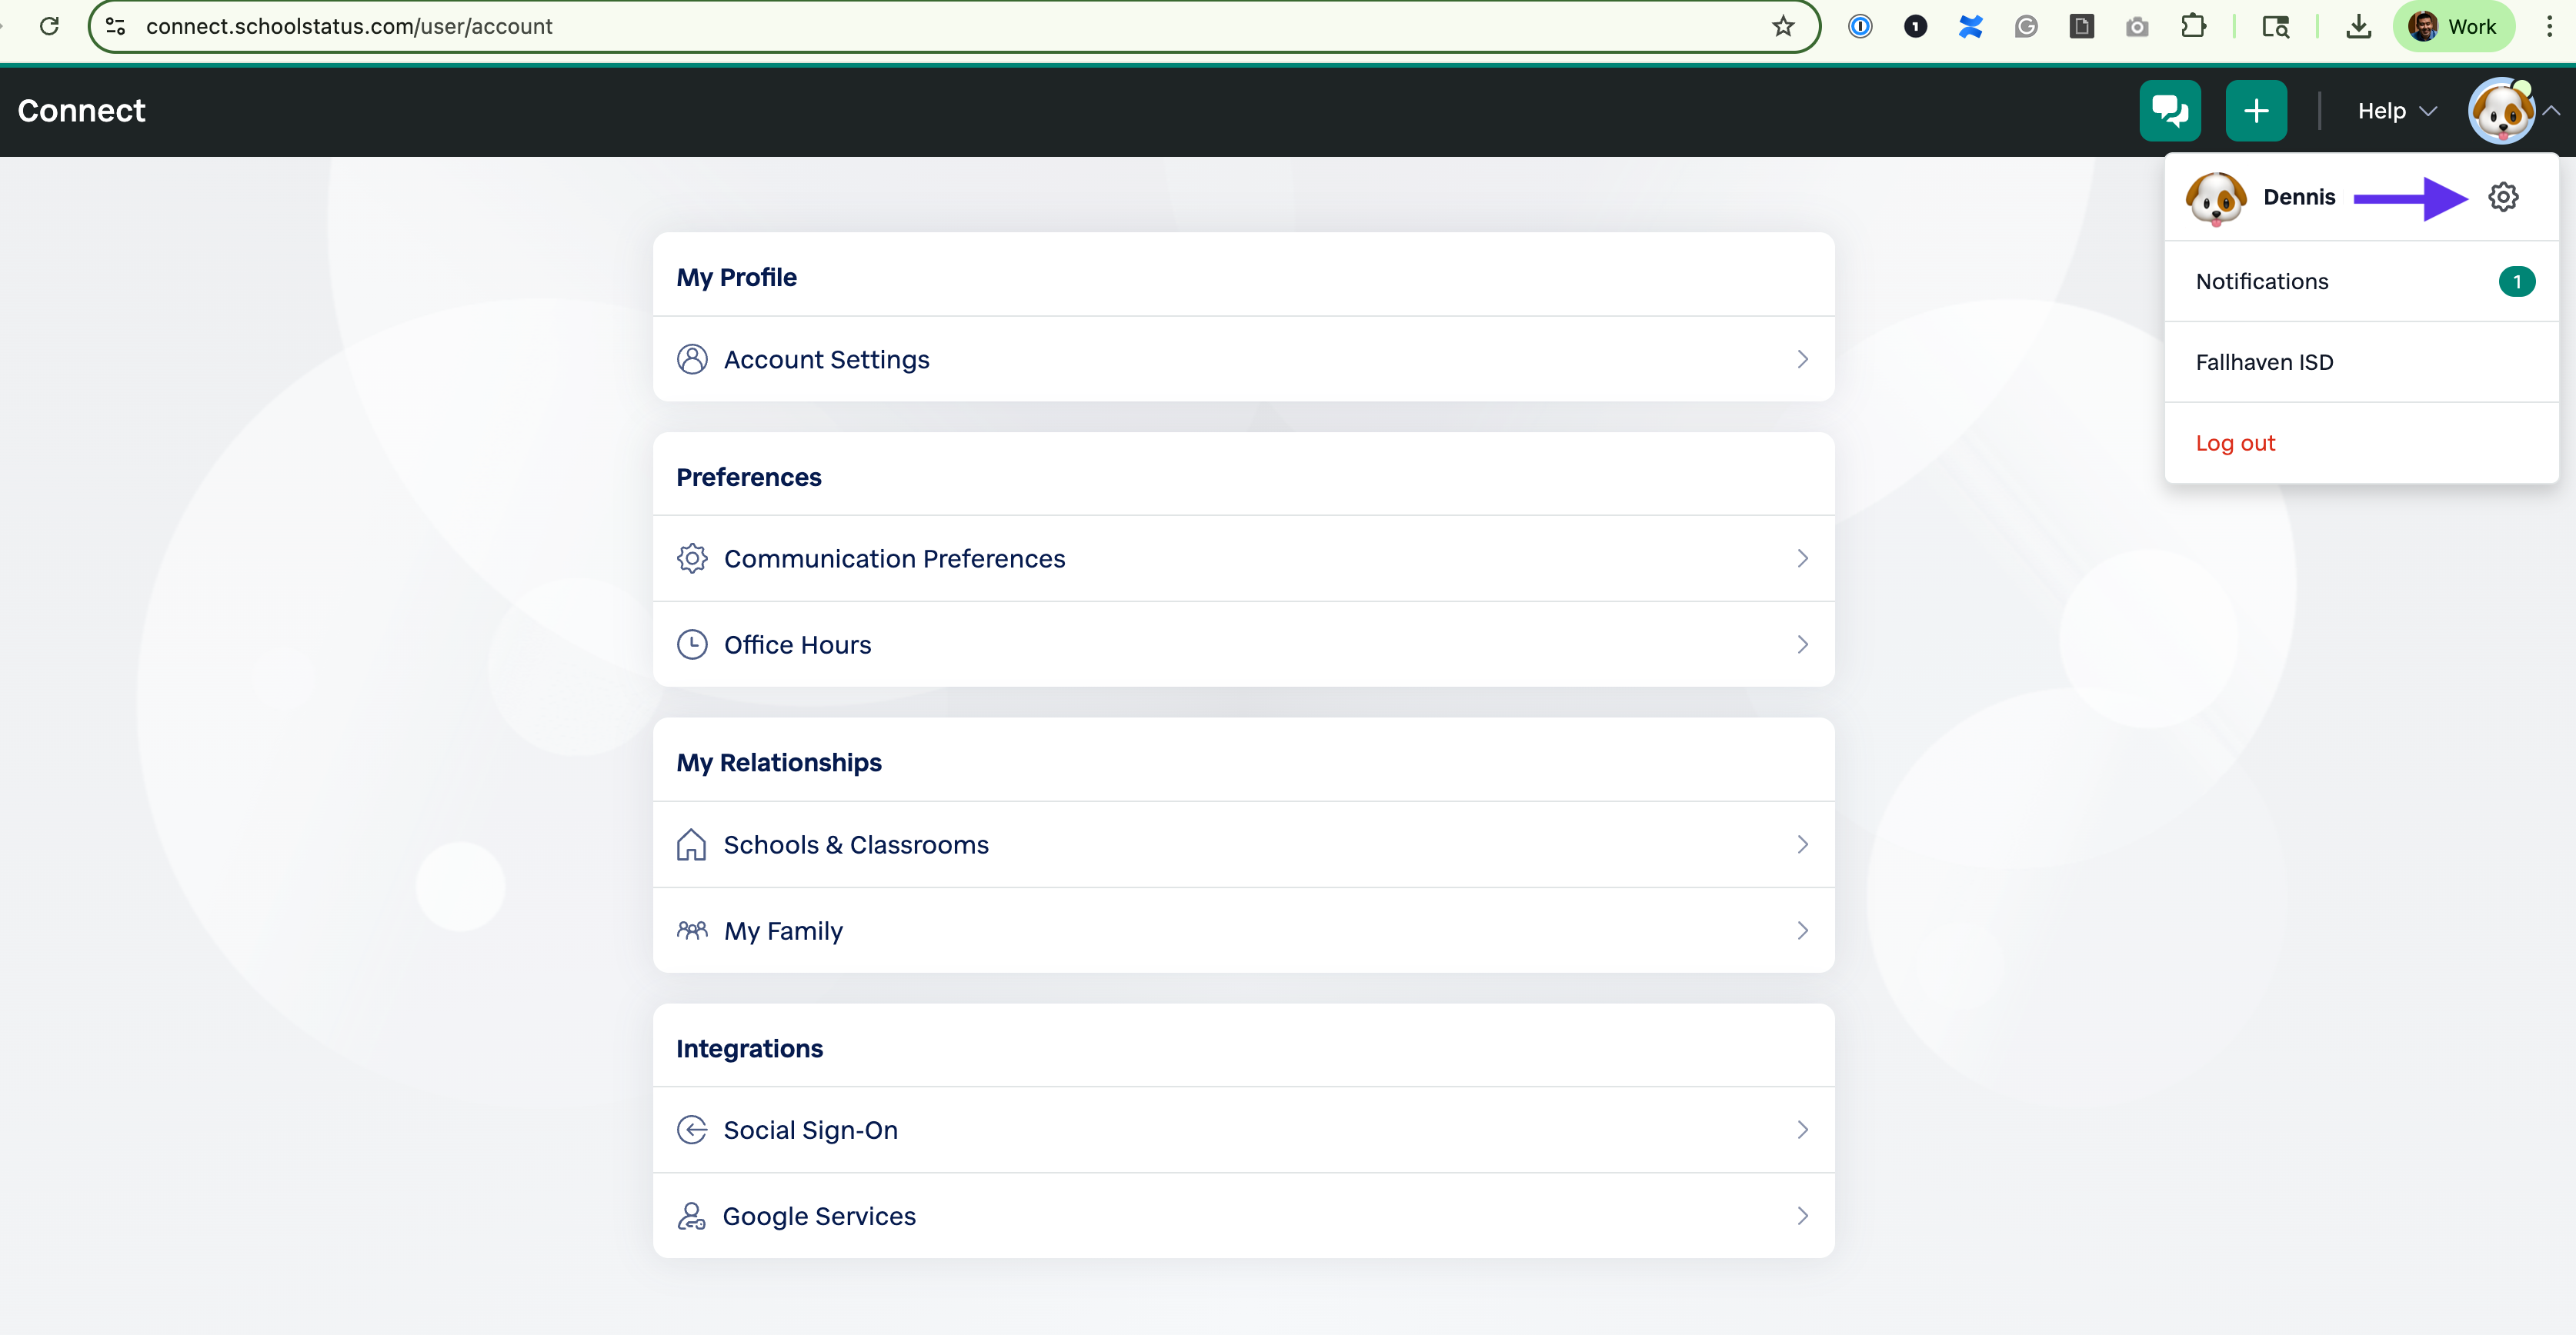2576x1335 pixels.
Task: Click the home icon for Schools & Classrooms
Action: point(692,844)
